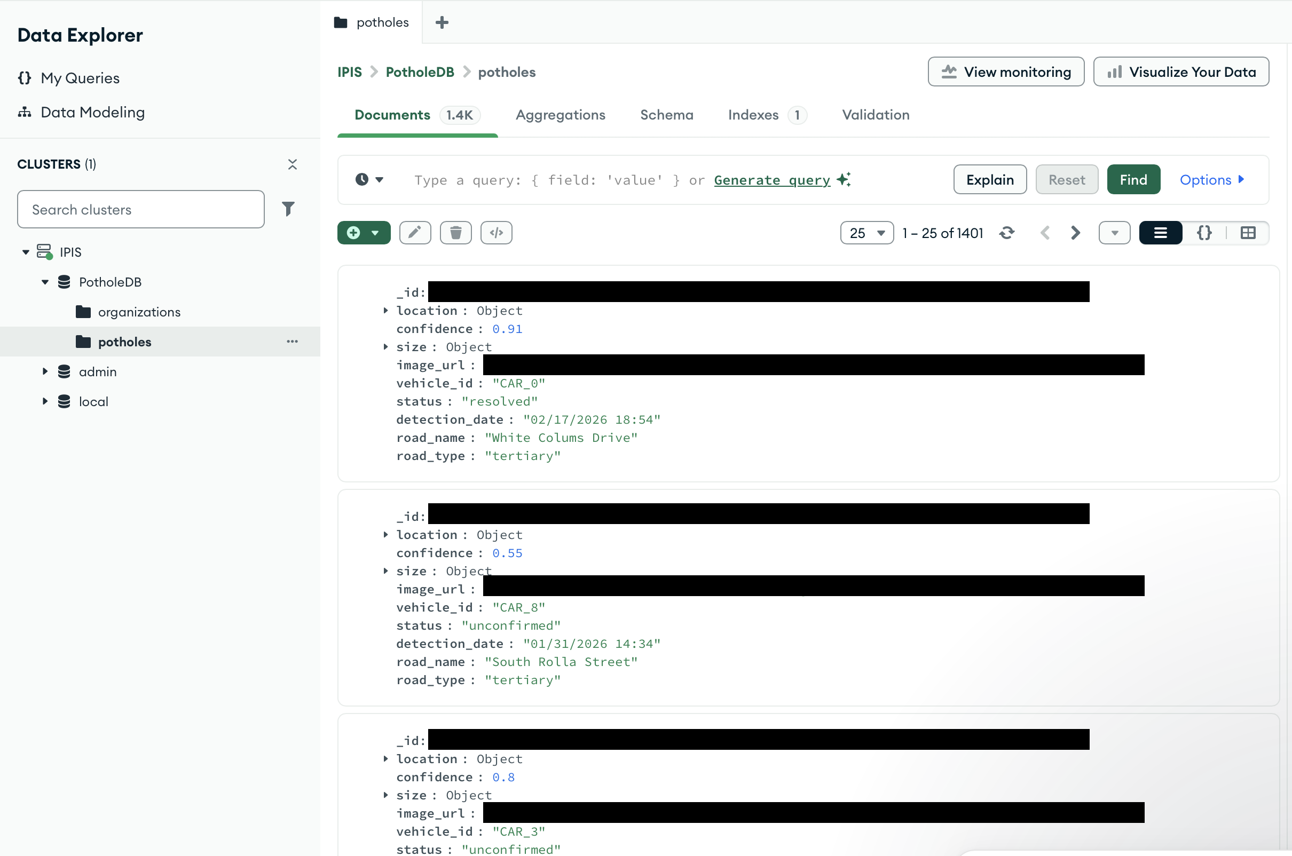
Task: Open the Aggregations tab
Action: 560,115
